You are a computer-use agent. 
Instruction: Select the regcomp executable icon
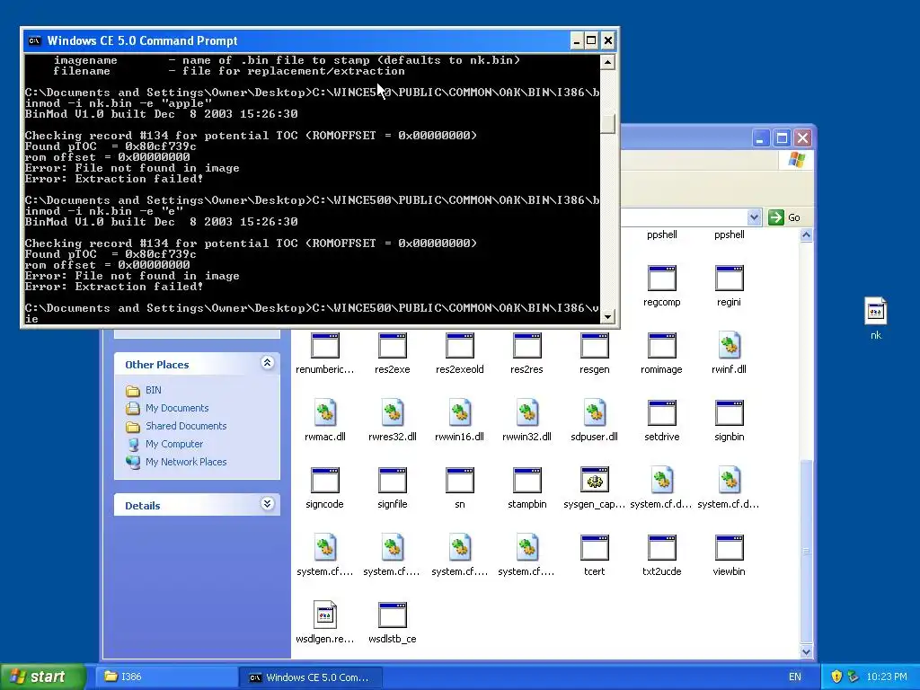coord(662,279)
